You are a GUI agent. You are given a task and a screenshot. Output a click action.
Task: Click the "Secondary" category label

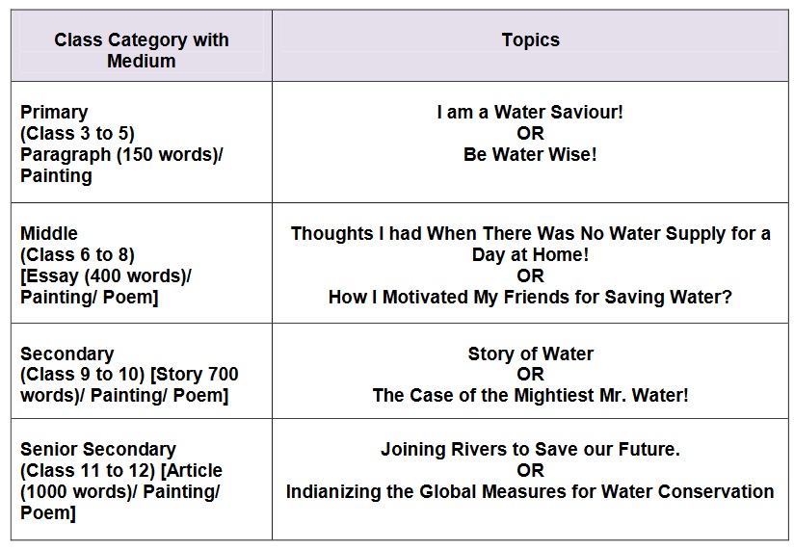pyautogui.click(x=66, y=354)
